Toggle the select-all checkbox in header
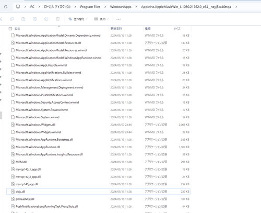This screenshot has width=261, height=213. point(10,29)
